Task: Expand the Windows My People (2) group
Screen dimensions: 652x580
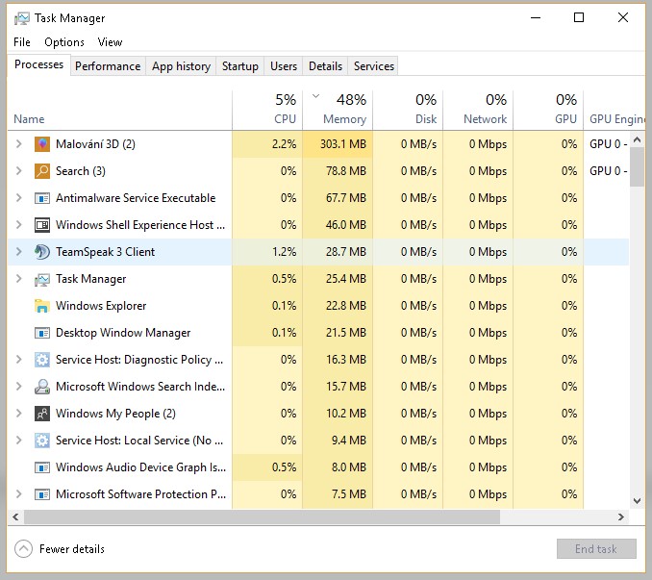Action: pyautogui.click(x=18, y=414)
